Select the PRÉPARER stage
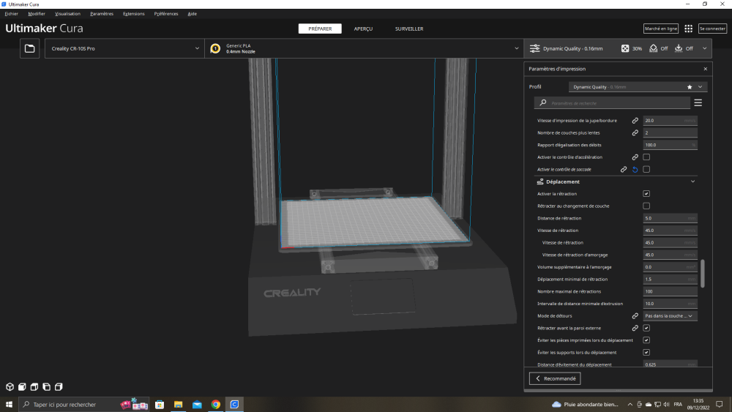Viewport: 732px width, 412px height. (x=320, y=29)
